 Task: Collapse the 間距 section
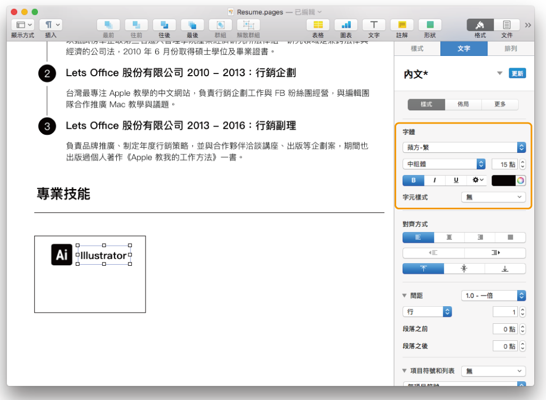[x=404, y=296]
